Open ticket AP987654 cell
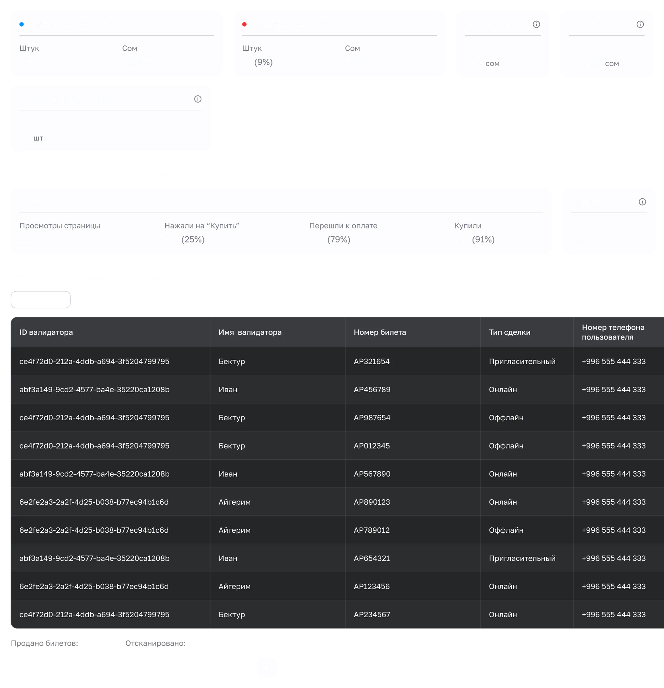 (372, 418)
